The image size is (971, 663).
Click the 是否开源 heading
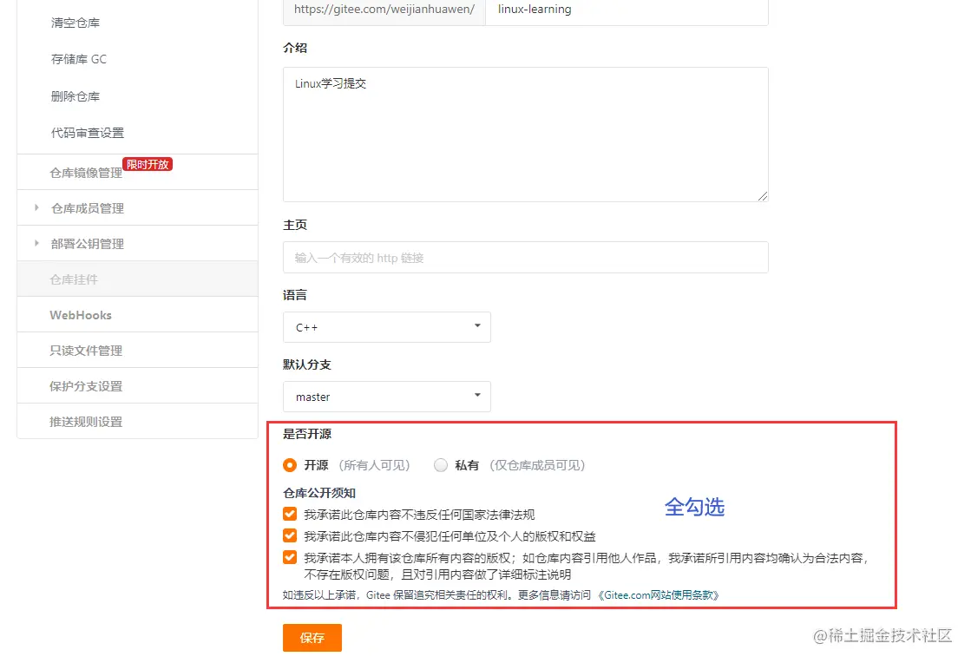pyautogui.click(x=307, y=434)
